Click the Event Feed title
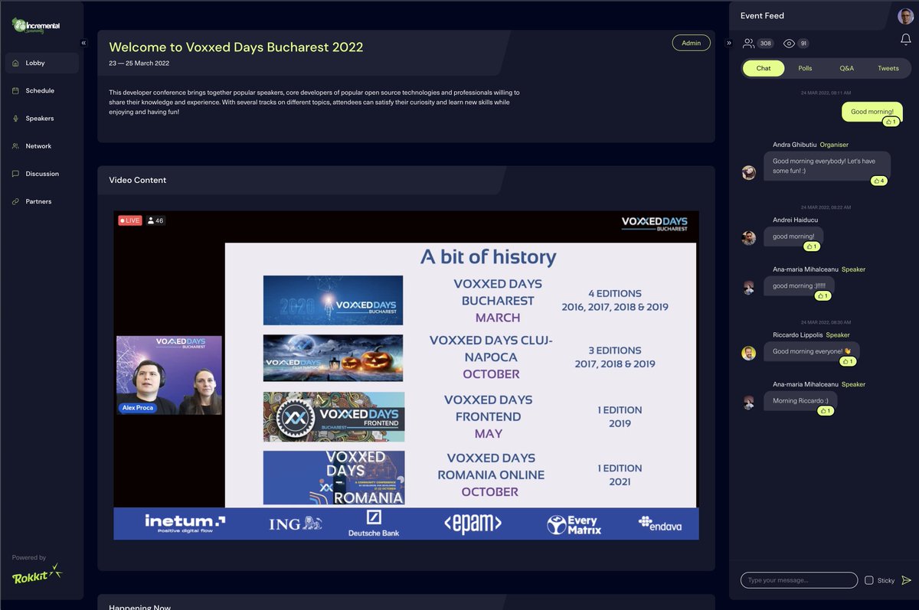 coord(762,15)
